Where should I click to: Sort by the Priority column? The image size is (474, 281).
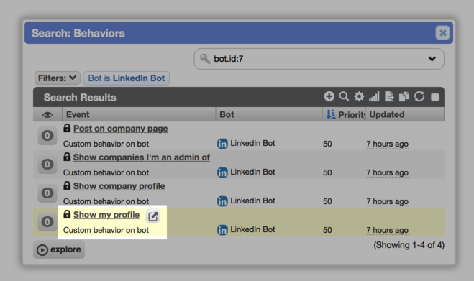pos(344,114)
